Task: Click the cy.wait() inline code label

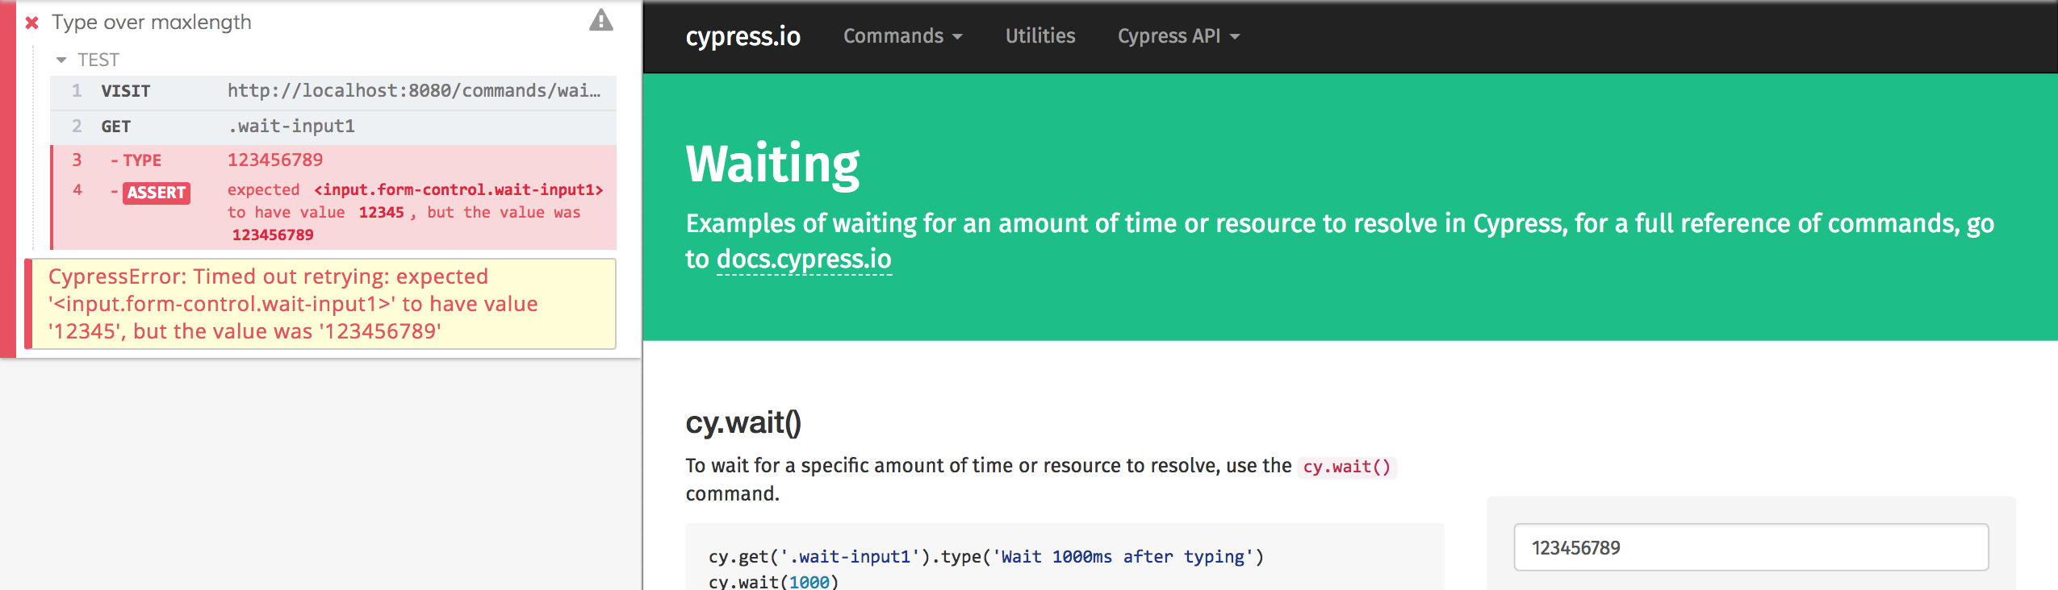Action: click(x=1347, y=467)
